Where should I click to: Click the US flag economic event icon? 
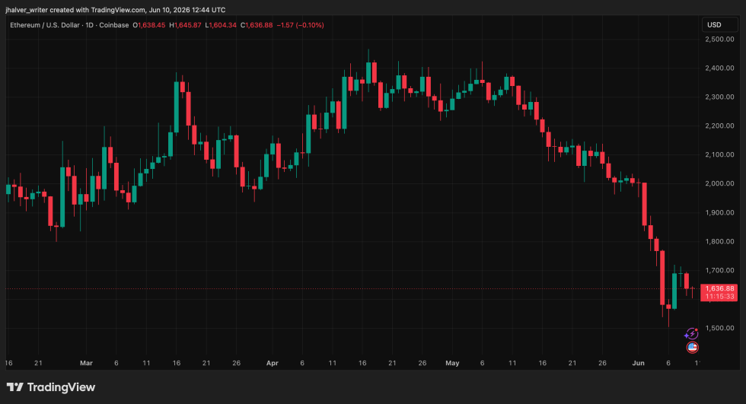tap(692, 348)
